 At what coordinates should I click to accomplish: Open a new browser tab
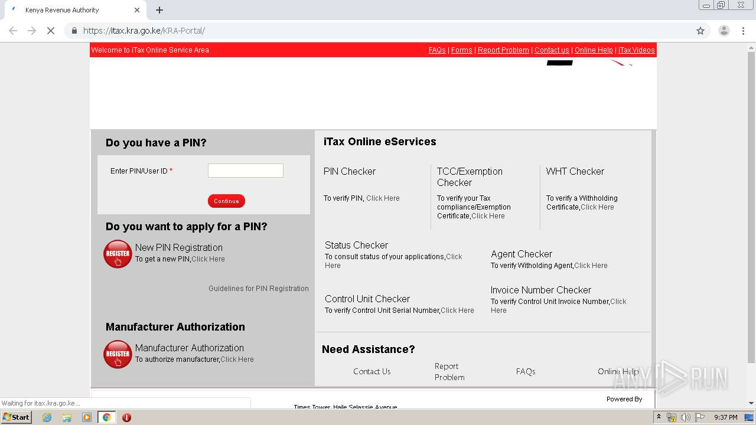[x=159, y=10]
